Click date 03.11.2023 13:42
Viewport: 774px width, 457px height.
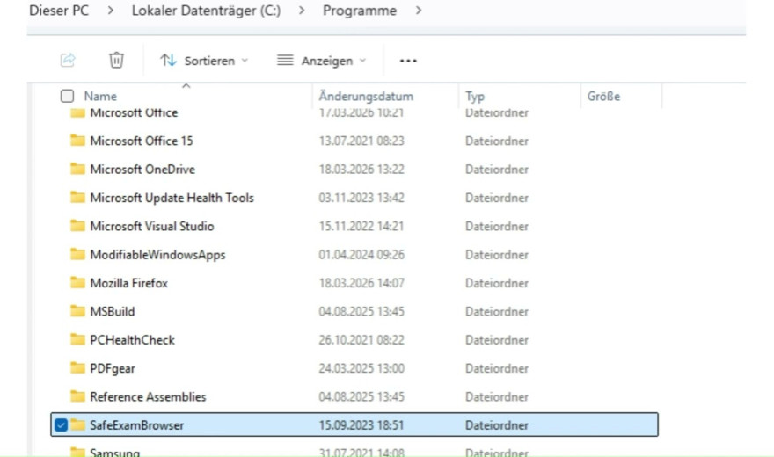coord(361,199)
